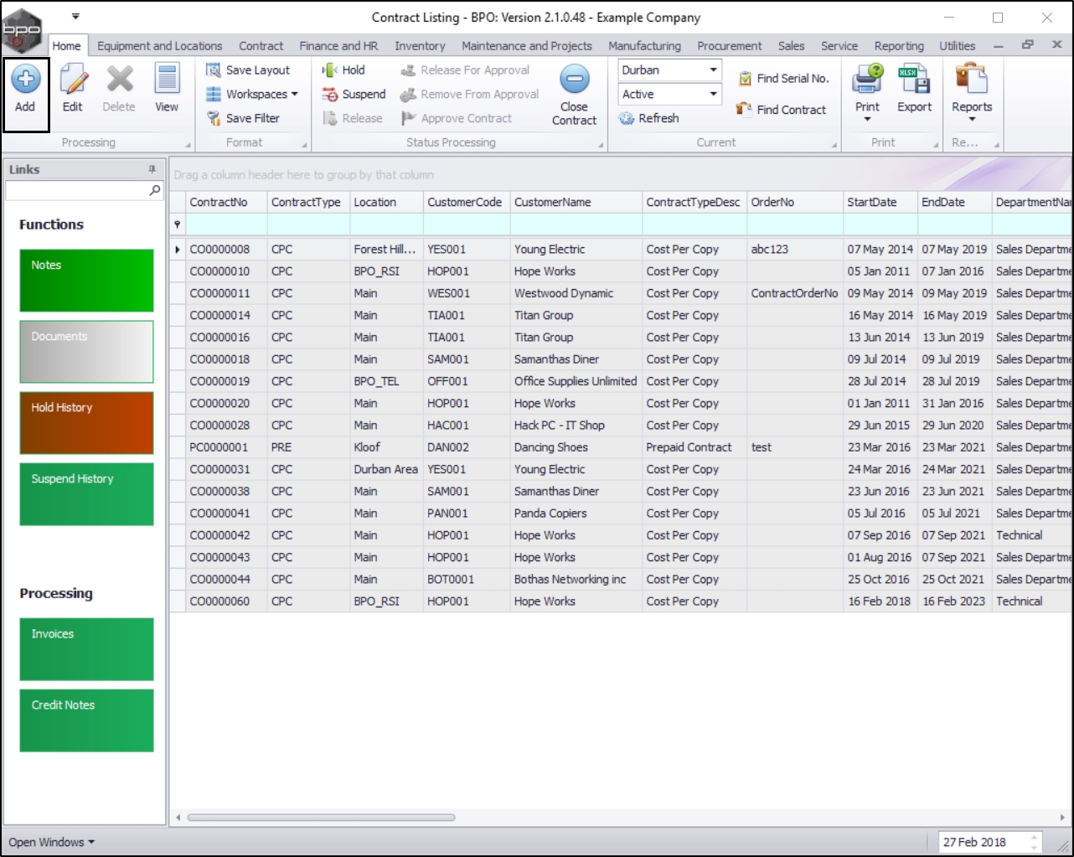This screenshot has height=857, width=1074.
Task: Open the Equipment and Locations tab
Action: (x=160, y=46)
